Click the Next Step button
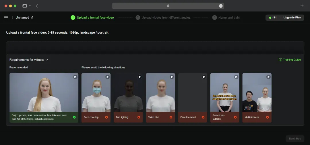 tap(295, 139)
